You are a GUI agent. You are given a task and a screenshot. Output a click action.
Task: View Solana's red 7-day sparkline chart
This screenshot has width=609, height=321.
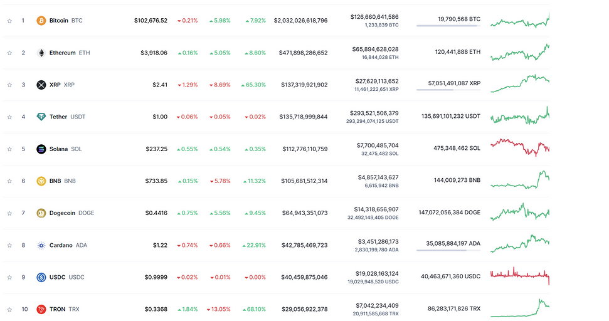pos(519,146)
